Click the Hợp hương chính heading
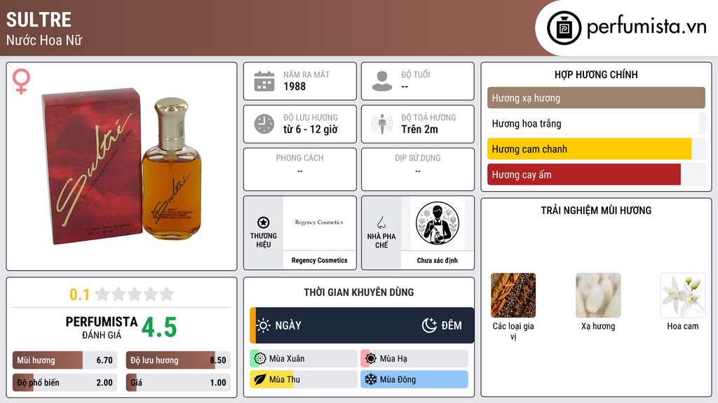Screen dimensions: 718x403 [596, 74]
